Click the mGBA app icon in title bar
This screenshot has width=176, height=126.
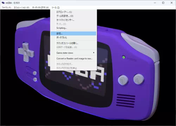pyautogui.click(x=3, y=3)
